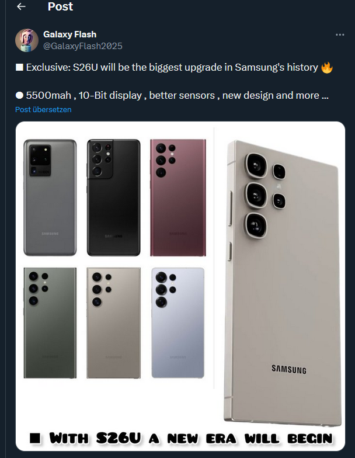This screenshot has height=458, width=355.
Task: Select the green phone in the bottom row
Action: tap(50, 323)
